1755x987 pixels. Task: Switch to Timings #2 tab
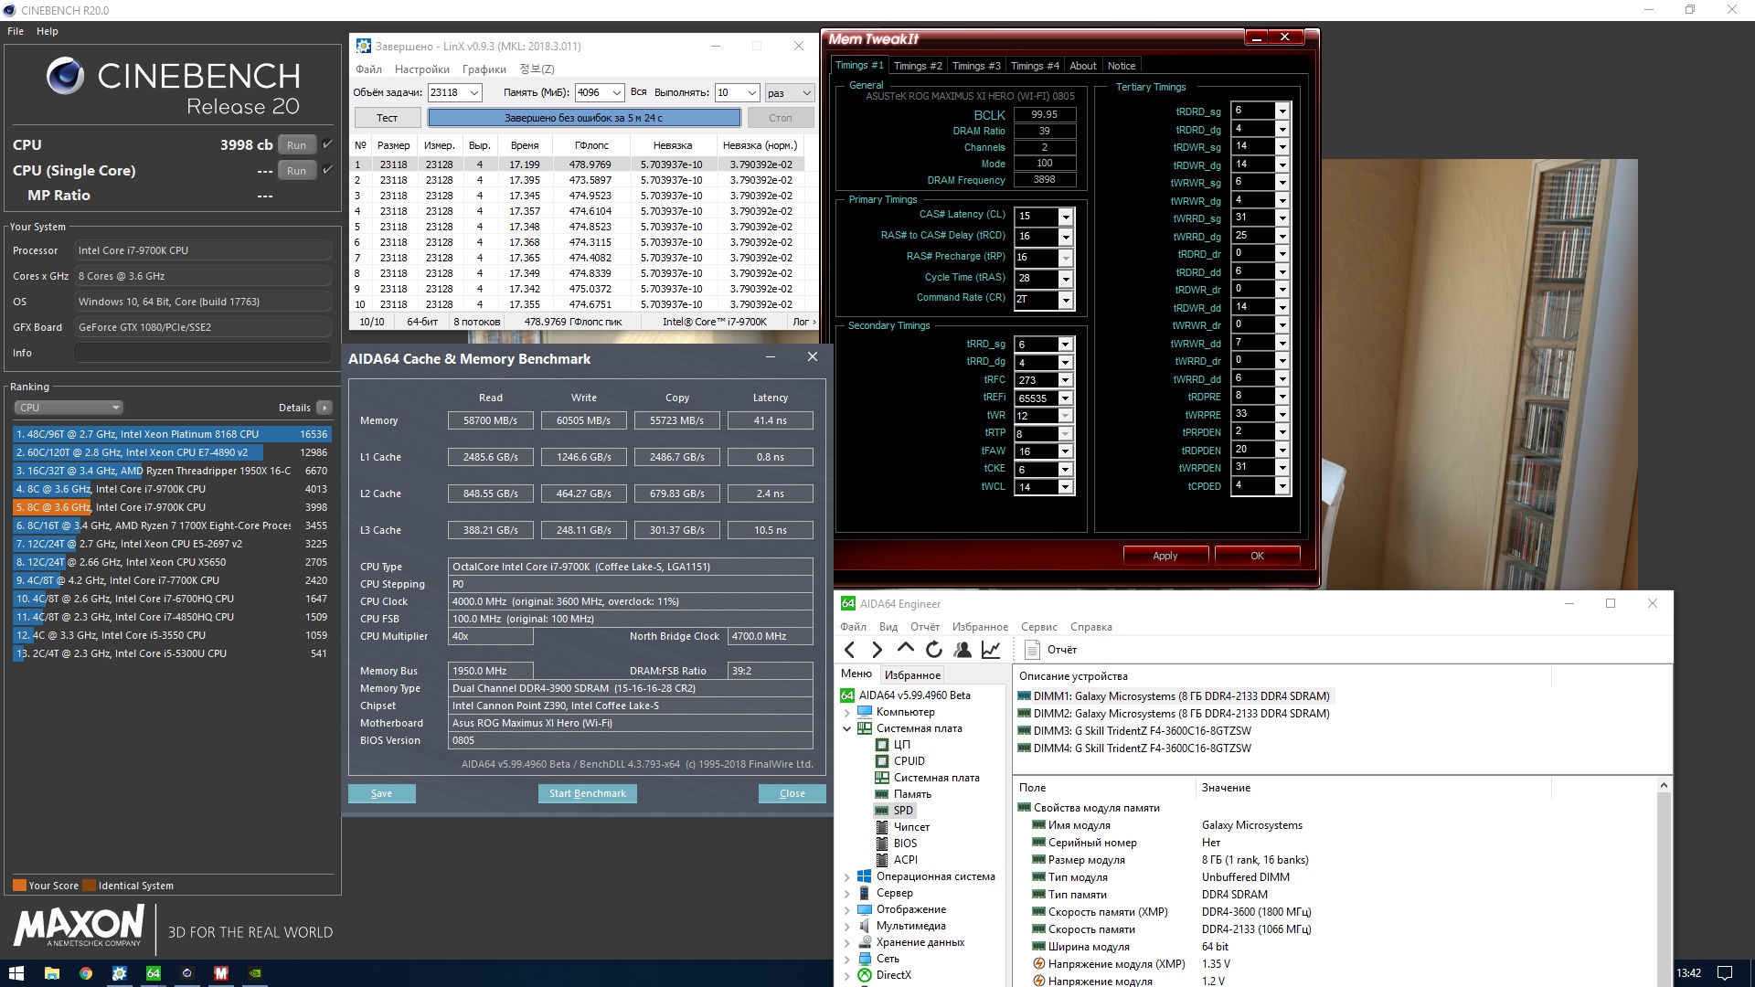click(x=917, y=66)
